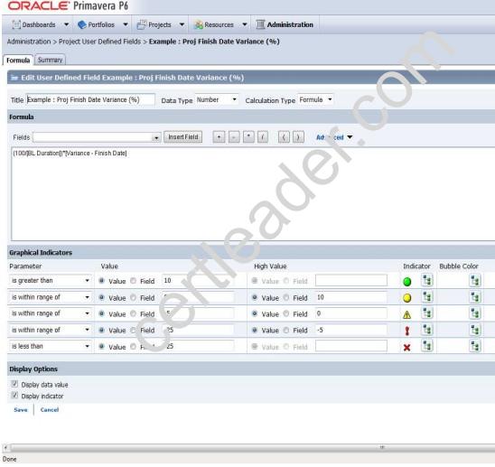Click inside the formula text area
Image resolution: width=495 pixels, height=467 pixels.
point(253,193)
